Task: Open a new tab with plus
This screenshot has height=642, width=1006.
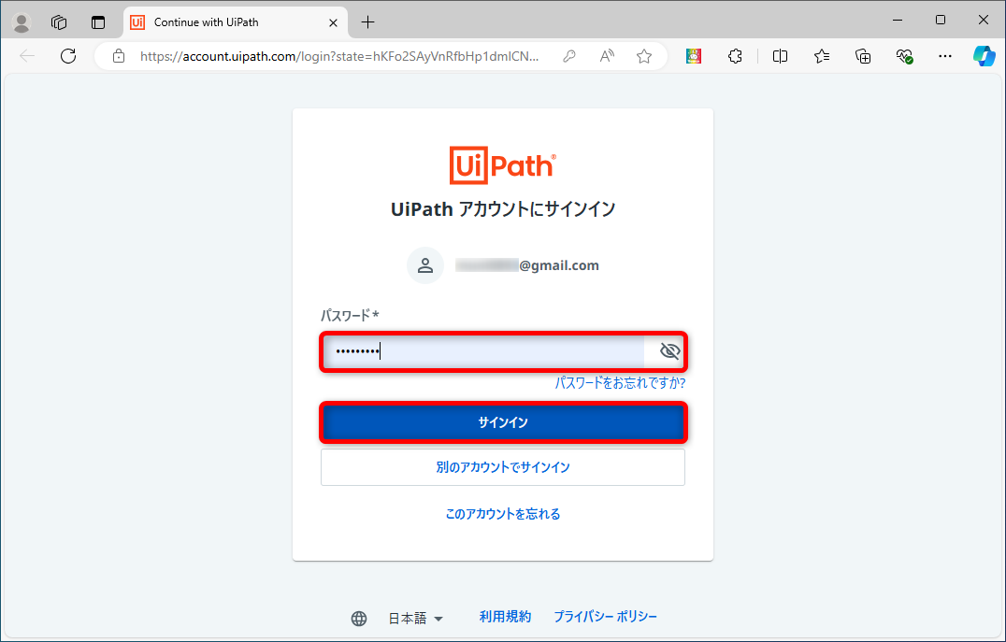Action: [367, 22]
